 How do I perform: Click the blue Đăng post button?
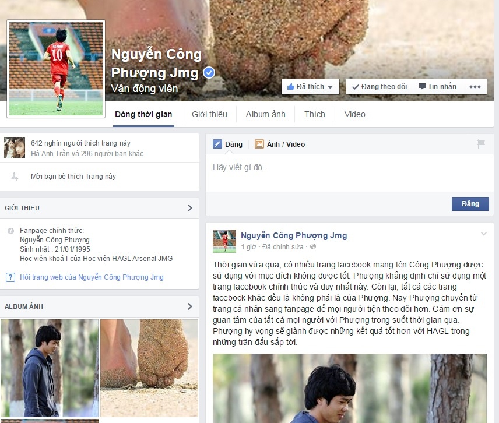click(x=470, y=204)
